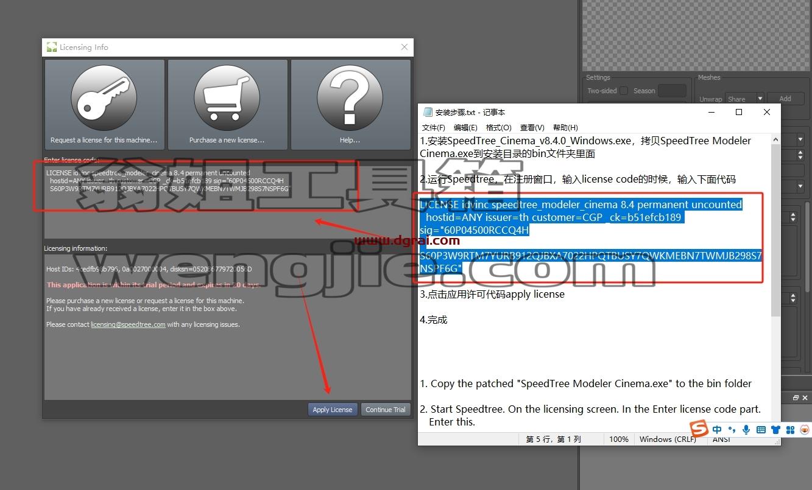Click the Add button in the Meshes section
Screen dimensions: 812x490
[x=785, y=99]
